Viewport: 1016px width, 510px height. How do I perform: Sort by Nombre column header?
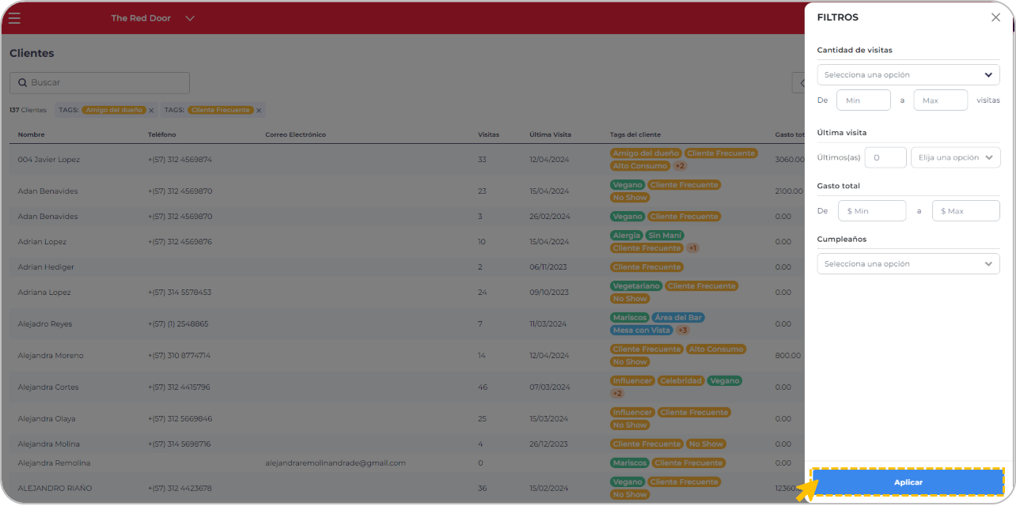coord(31,134)
